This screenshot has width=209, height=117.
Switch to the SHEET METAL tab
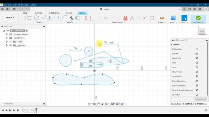pyautogui.click(x=54, y=13)
